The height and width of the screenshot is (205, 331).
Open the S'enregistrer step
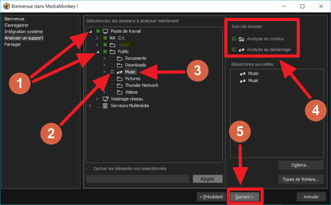click(16, 25)
